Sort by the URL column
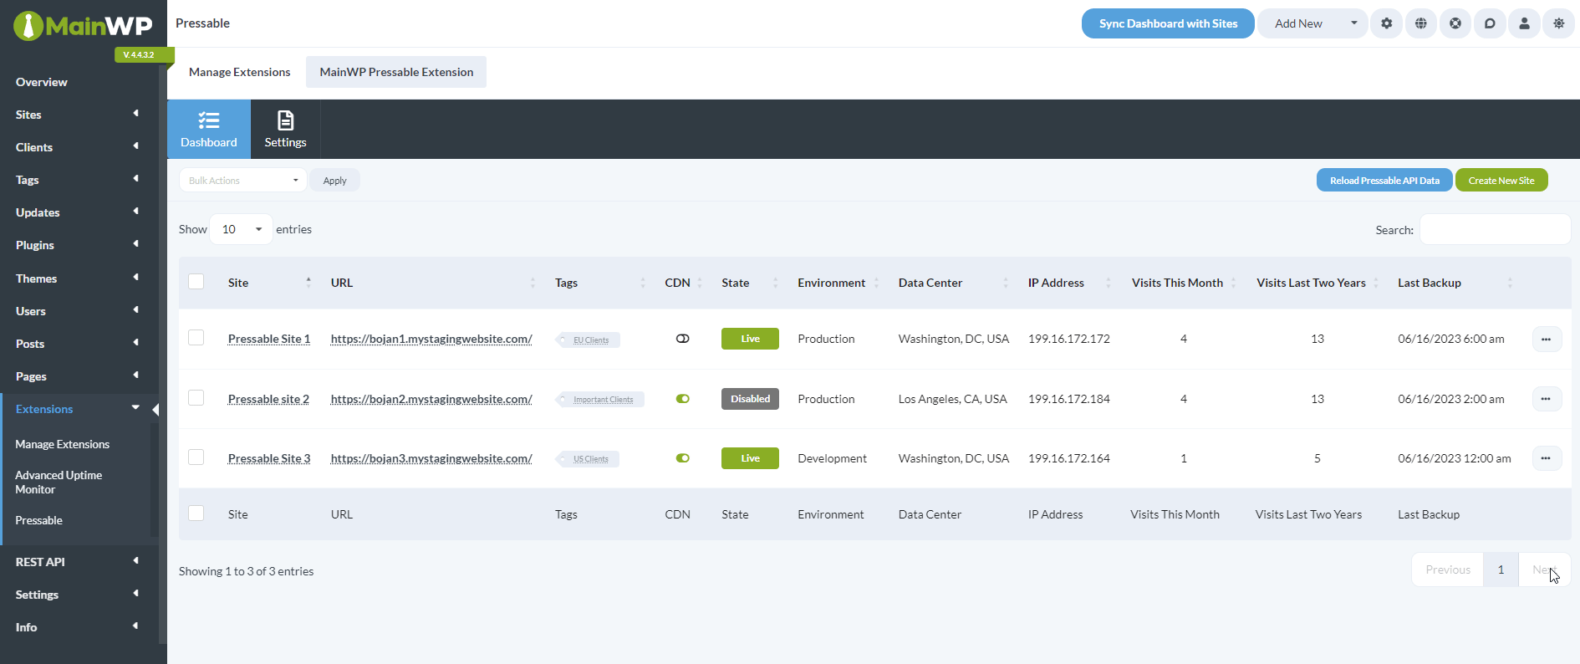This screenshot has height=664, width=1580. [533, 283]
